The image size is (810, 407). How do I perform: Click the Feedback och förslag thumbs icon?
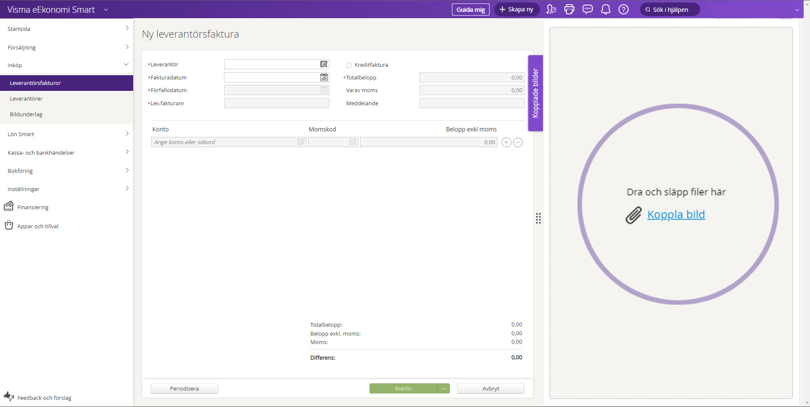[9, 396]
